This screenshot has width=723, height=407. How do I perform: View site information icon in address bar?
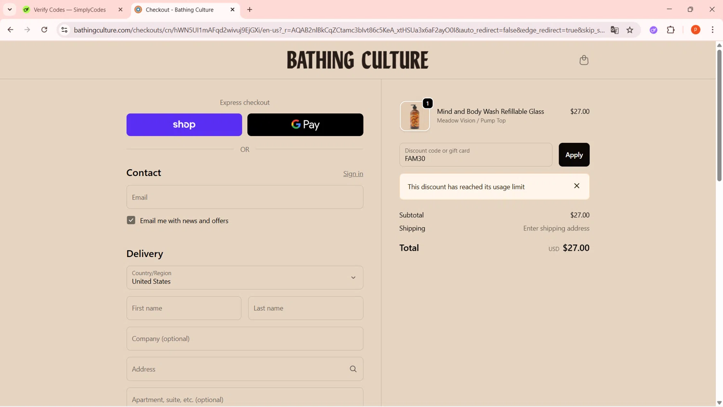[x=64, y=30]
